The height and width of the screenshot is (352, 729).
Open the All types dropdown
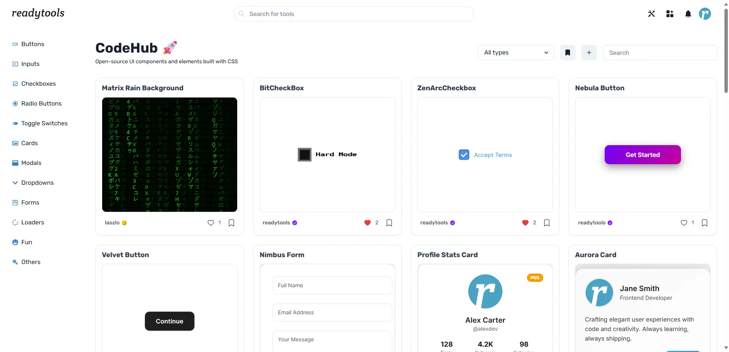[516, 53]
